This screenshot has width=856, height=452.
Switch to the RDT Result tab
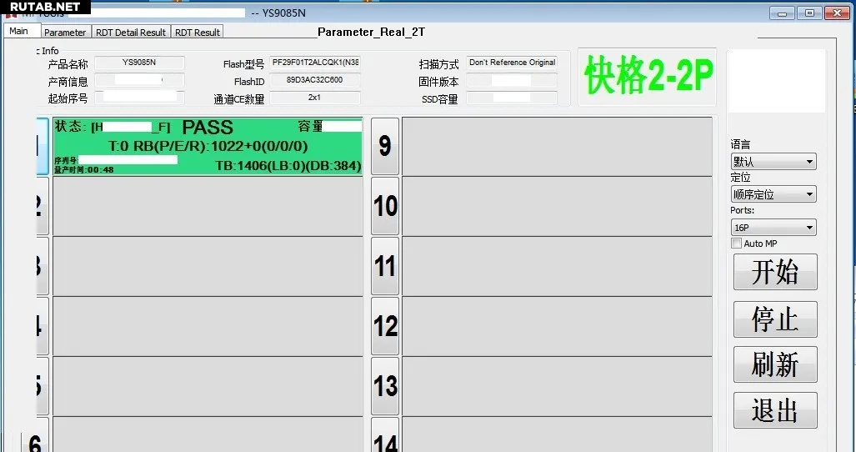pos(198,33)
